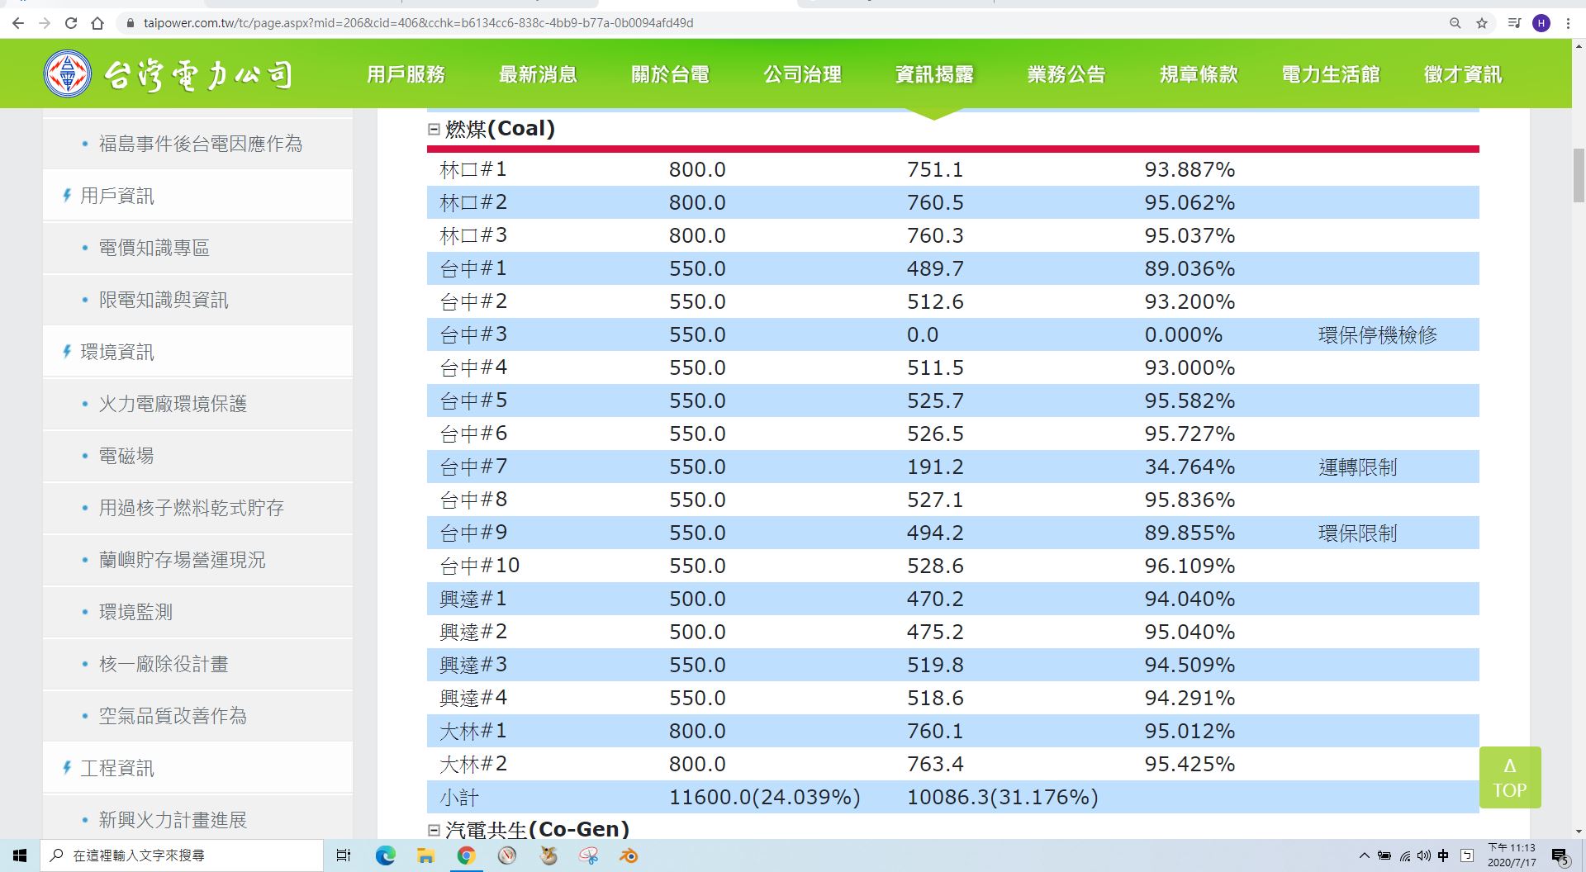The image size is (1586, 872).
Task: Open 火力電廠環境保護 sidebar link
Action: click(173, 404)
